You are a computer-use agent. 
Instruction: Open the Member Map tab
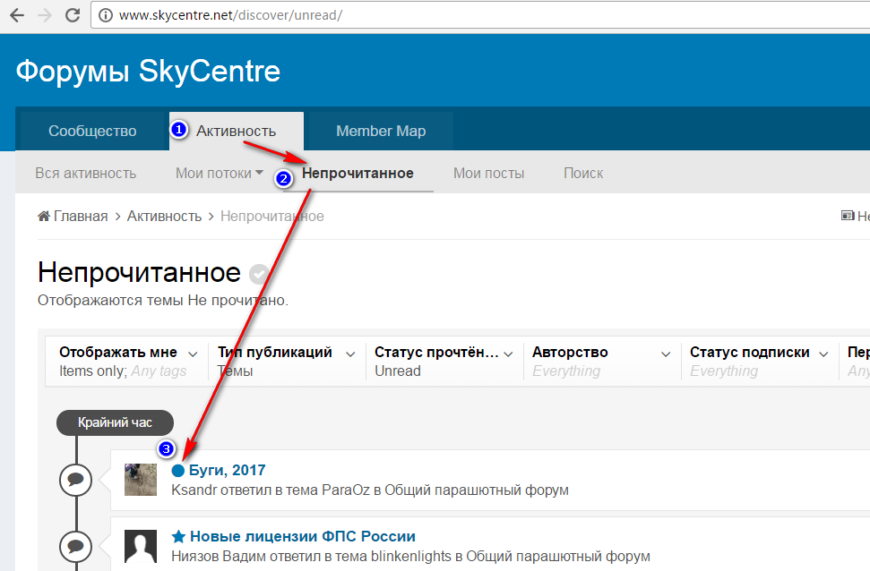[x=381, y=131]
